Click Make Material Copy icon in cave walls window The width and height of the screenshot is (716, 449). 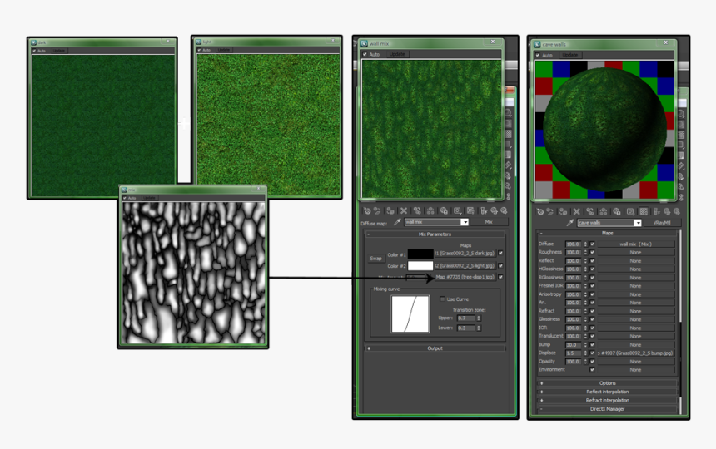coord(590,211)
